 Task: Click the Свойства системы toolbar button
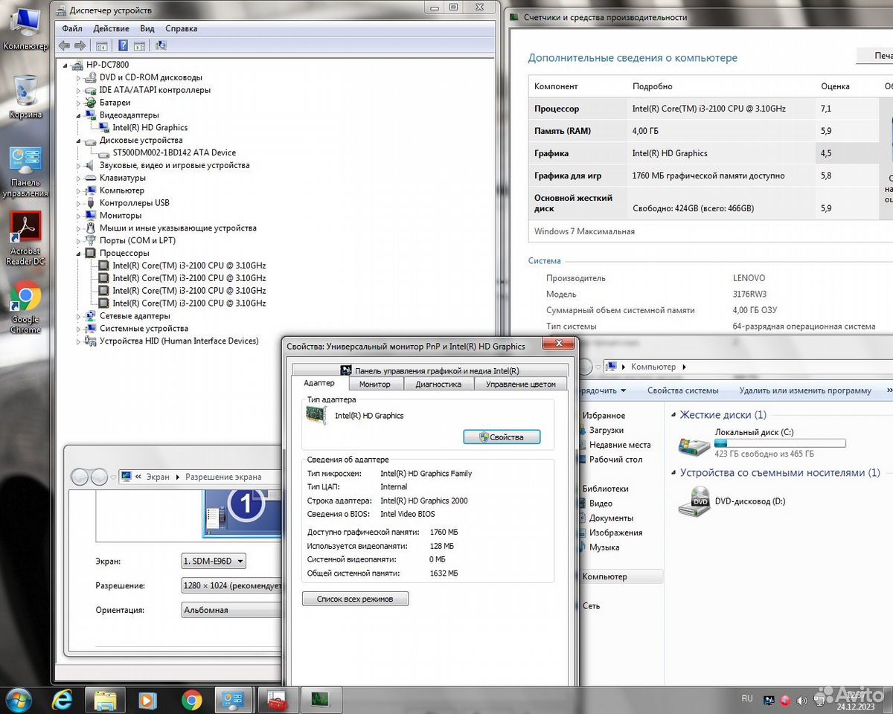(682, 390)
